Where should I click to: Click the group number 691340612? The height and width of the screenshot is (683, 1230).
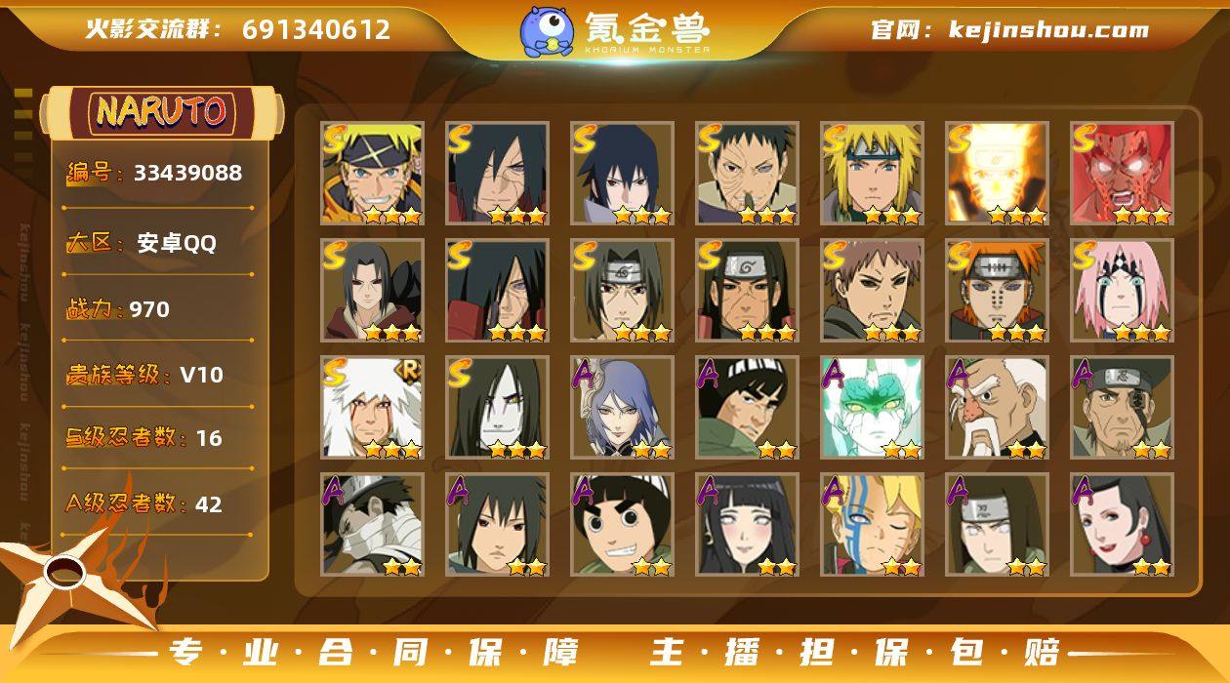pos(316,29)
